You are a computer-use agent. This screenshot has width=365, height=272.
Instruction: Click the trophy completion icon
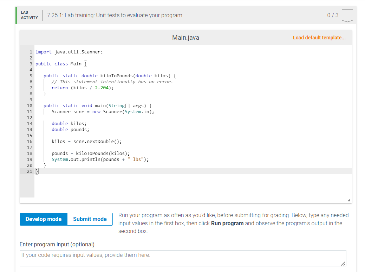point(347,15)
